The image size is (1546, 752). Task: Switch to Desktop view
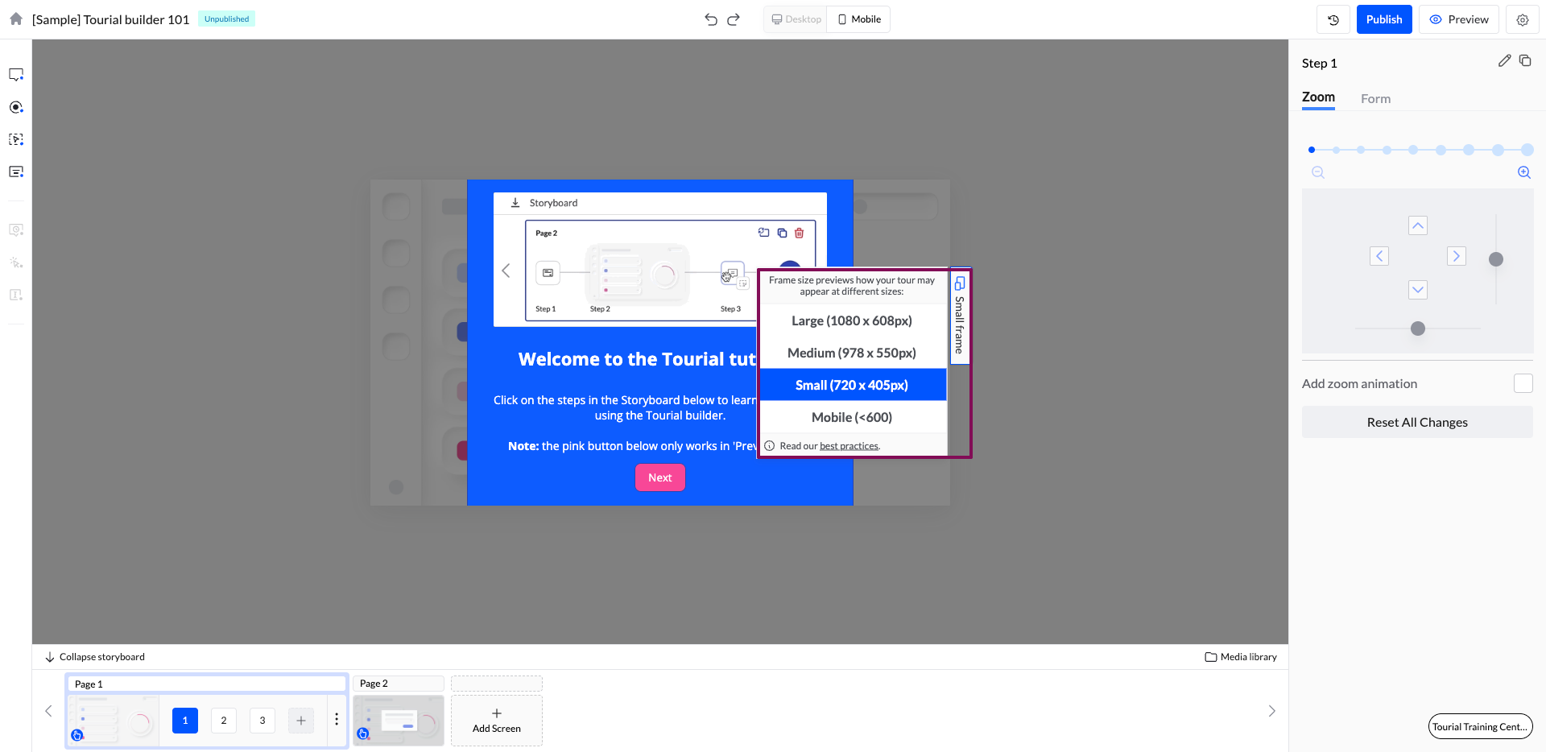(x=796, y=19)
